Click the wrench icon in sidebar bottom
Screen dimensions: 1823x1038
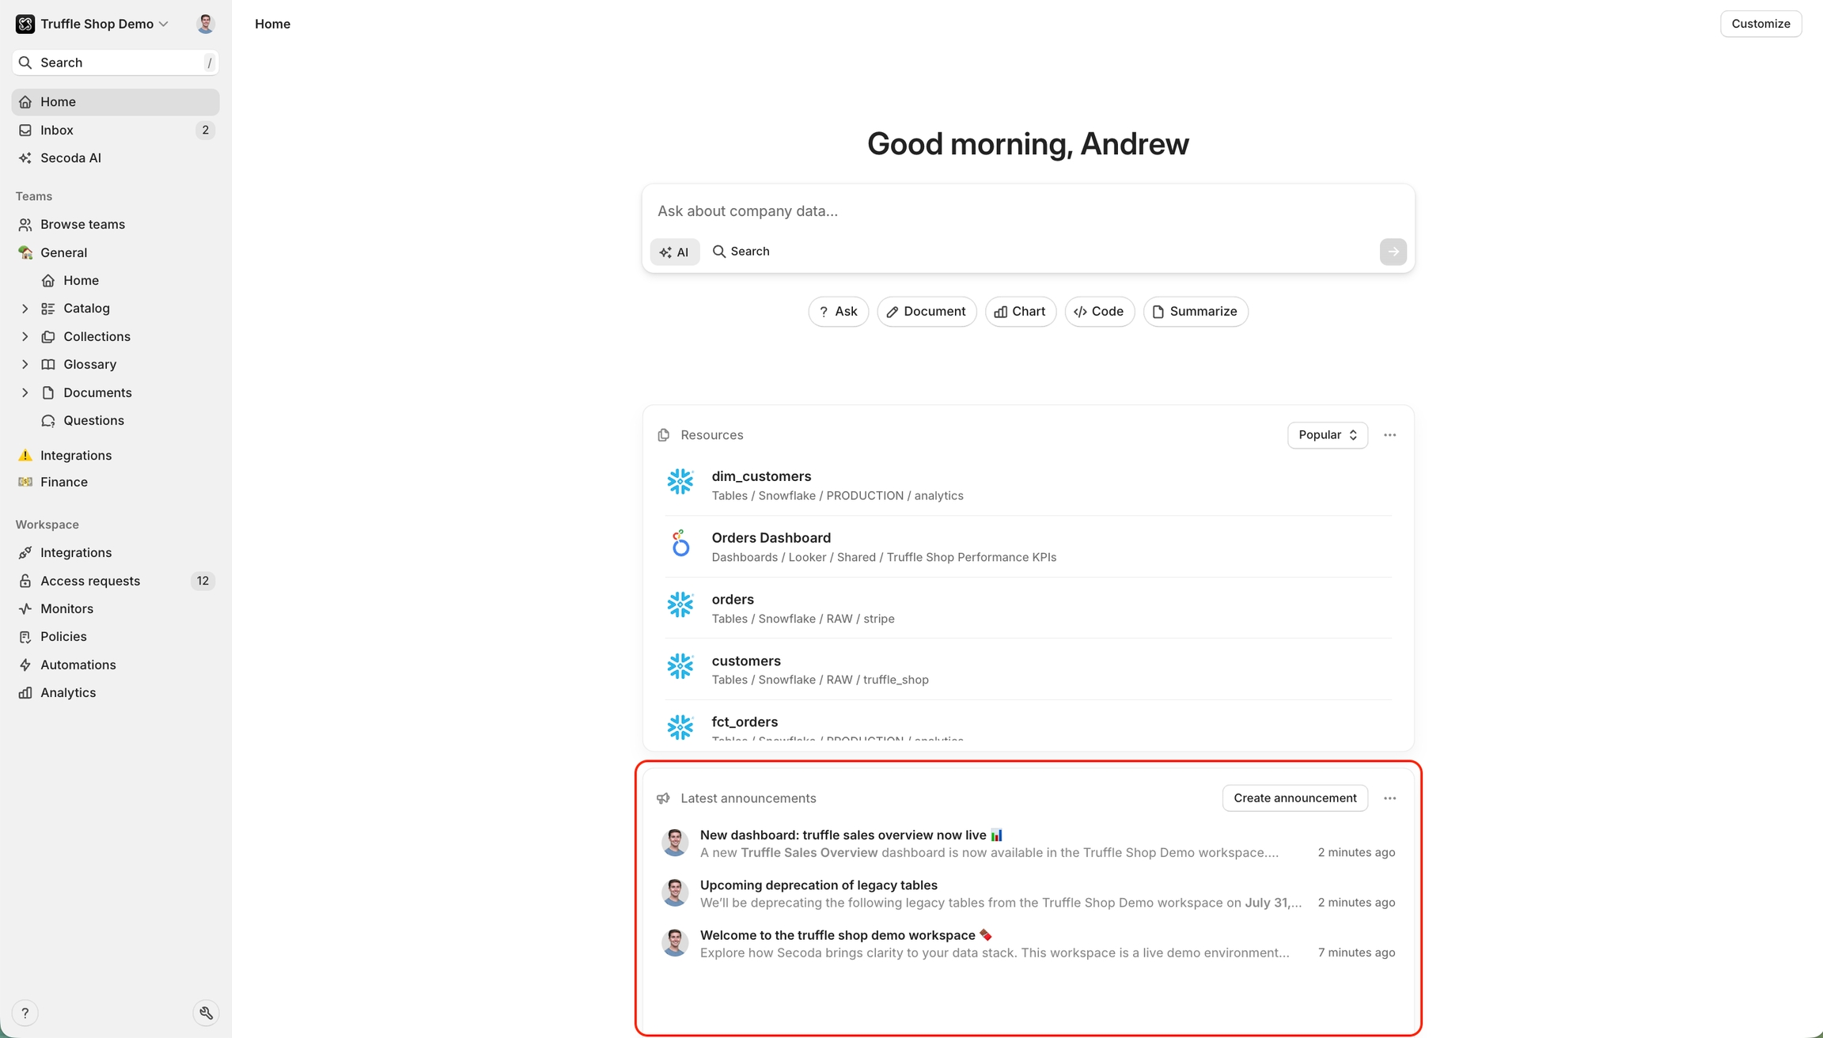[206, 1013]
